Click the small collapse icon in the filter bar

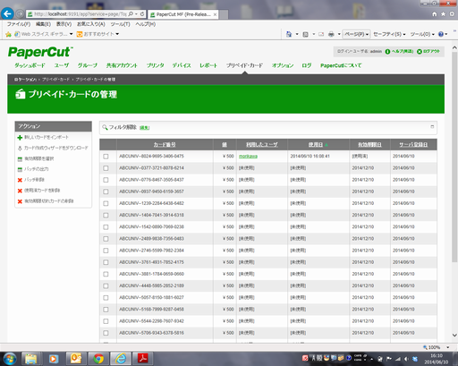click(432, 127)
